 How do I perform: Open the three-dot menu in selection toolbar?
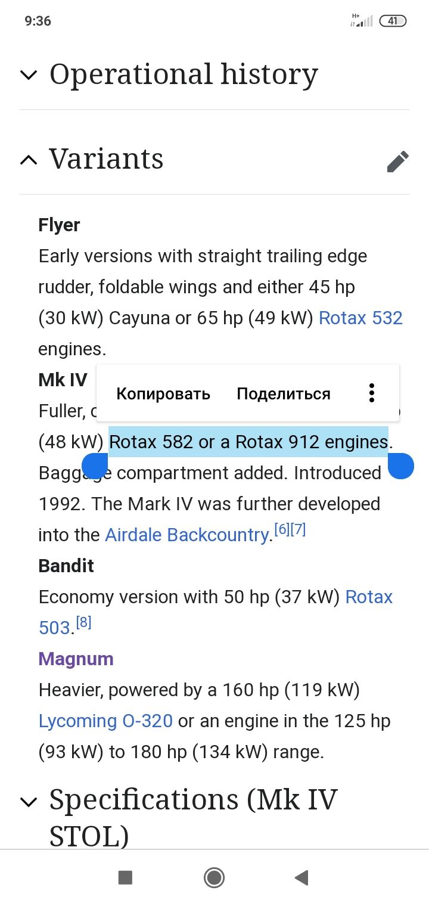point(371,393)
